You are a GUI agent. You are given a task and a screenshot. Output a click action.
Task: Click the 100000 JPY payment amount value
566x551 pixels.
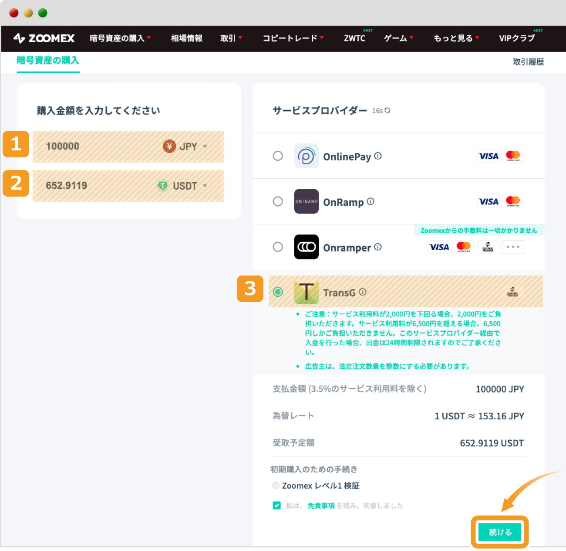(499, 389)
